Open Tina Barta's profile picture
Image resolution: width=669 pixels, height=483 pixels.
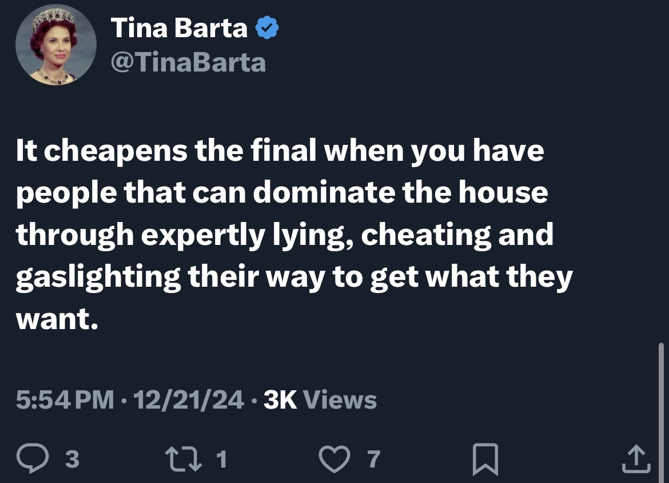click(x=56, y=45)
